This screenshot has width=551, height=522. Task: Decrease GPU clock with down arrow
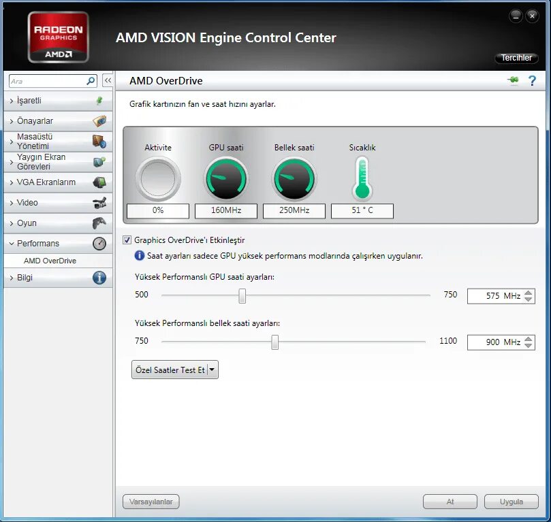click(528, 299)
